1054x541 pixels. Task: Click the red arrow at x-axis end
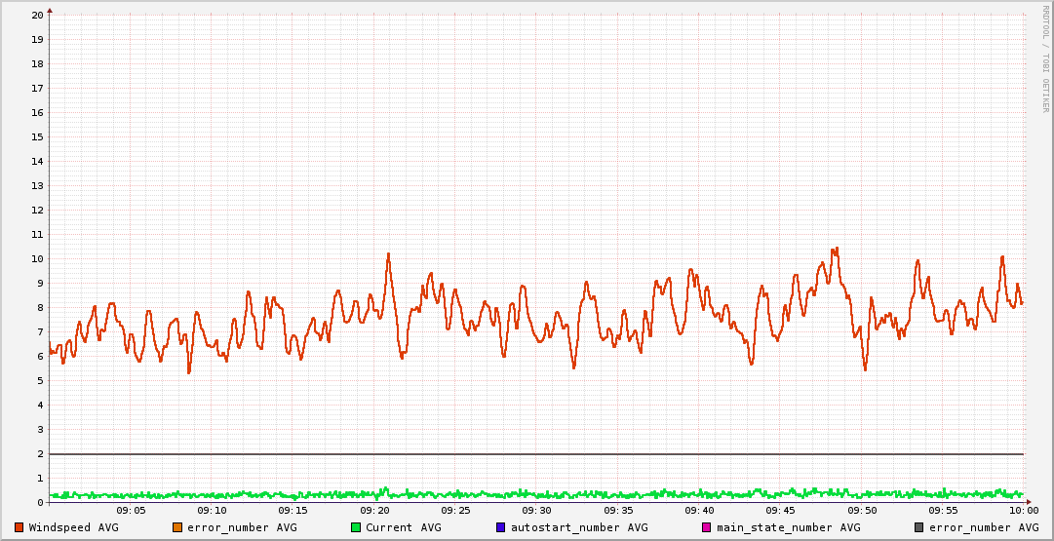click(x=1030, y=502)
